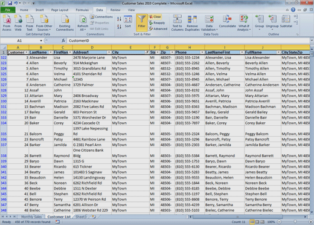Open Connections in ribbon
The width and height of the screenshot is (314, 225).
click(101, 17)
